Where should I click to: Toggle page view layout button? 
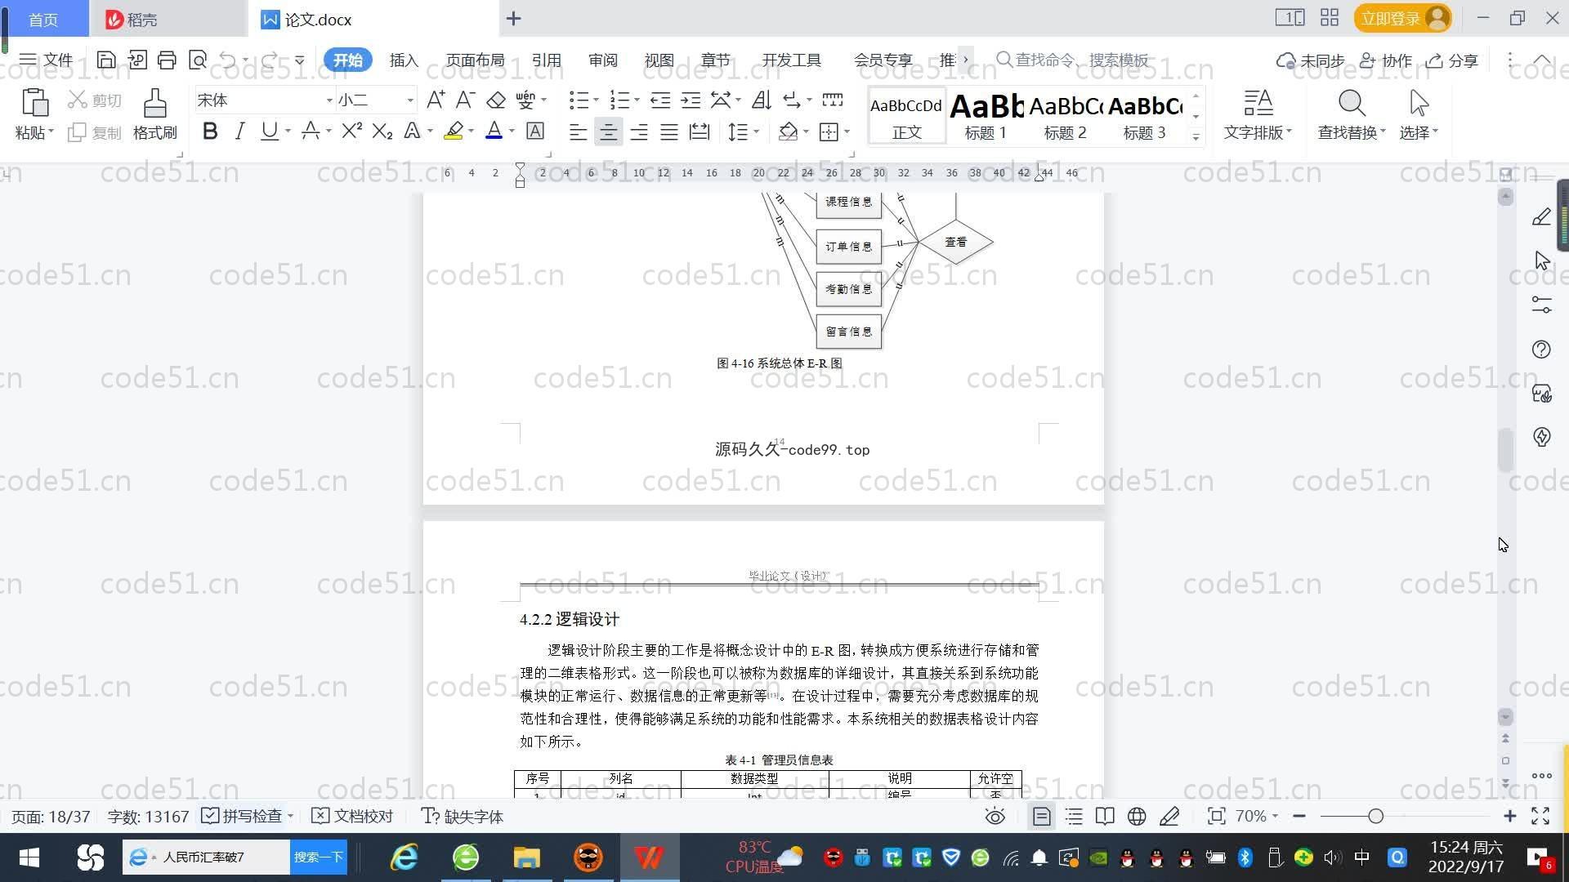(x=1042, y=817)
